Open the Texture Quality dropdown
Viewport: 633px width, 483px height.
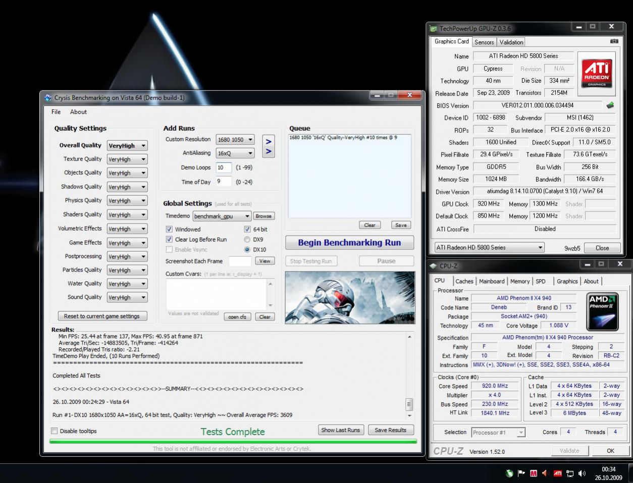pyautogui.click(x=127, y=159)
